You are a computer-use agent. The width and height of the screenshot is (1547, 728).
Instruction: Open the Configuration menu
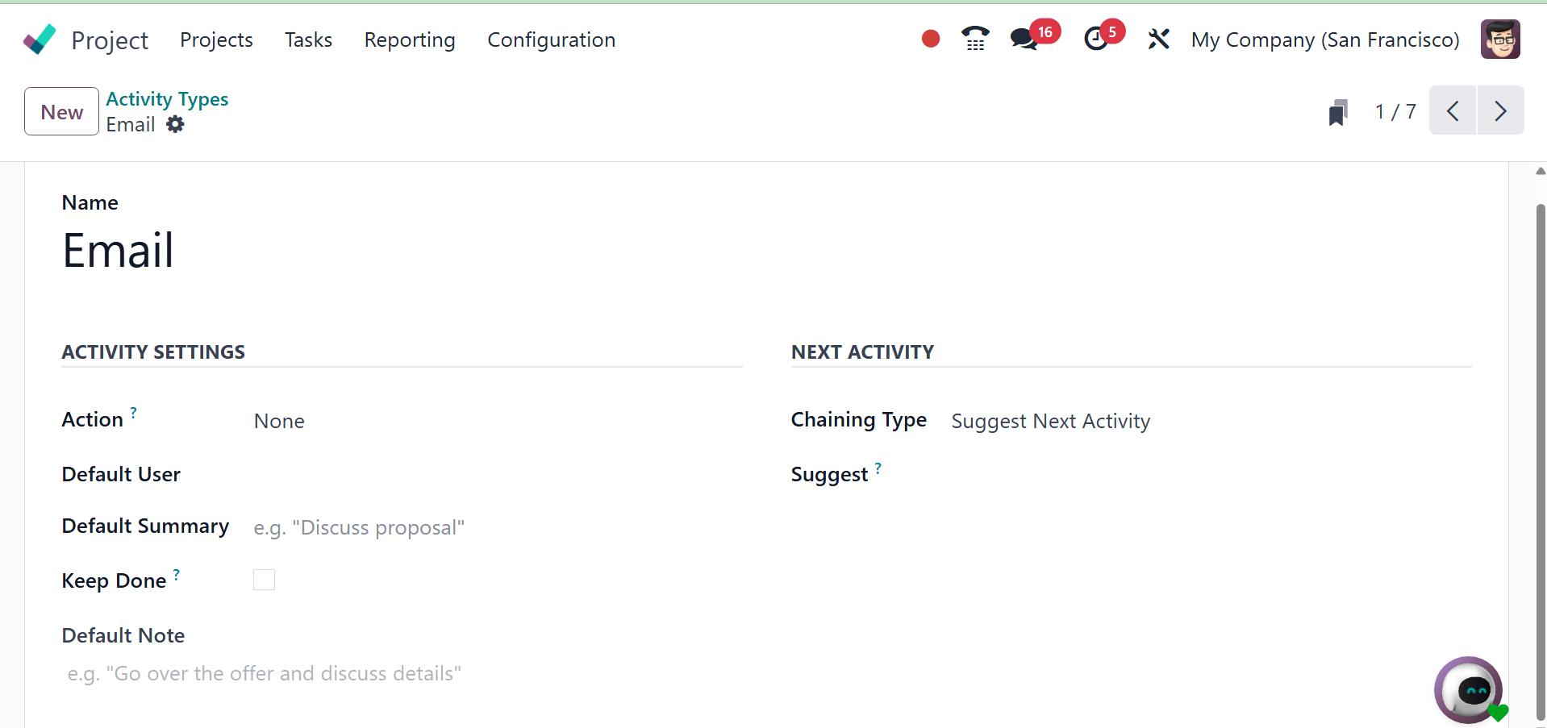tap(551, 40)
